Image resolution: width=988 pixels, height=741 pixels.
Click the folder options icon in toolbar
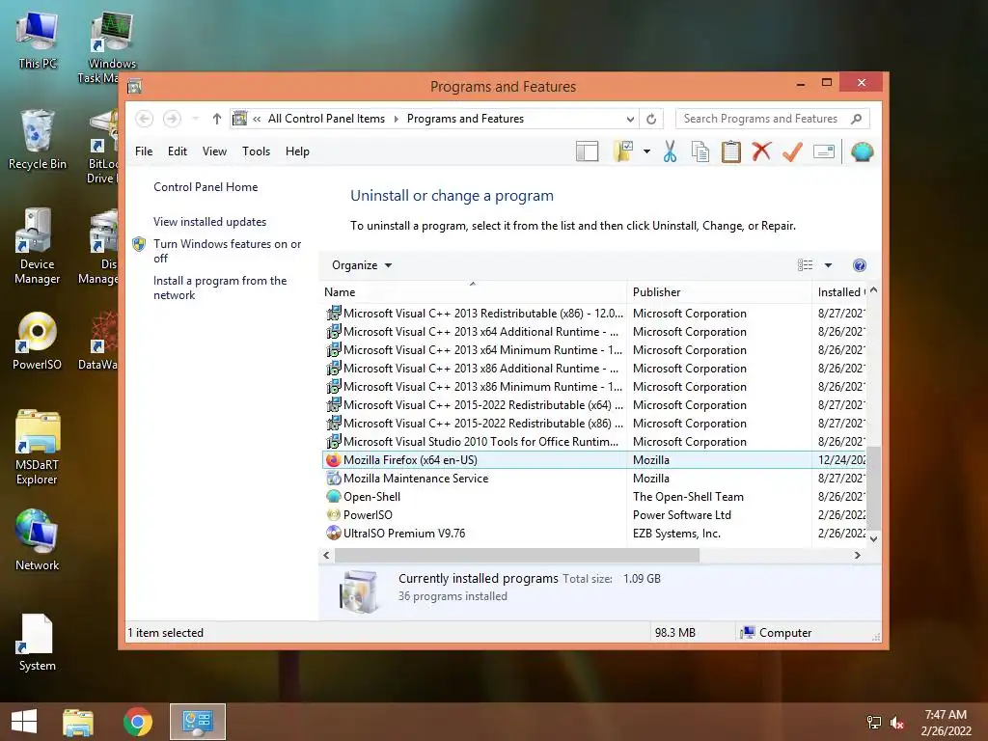(x=623, y=151)
